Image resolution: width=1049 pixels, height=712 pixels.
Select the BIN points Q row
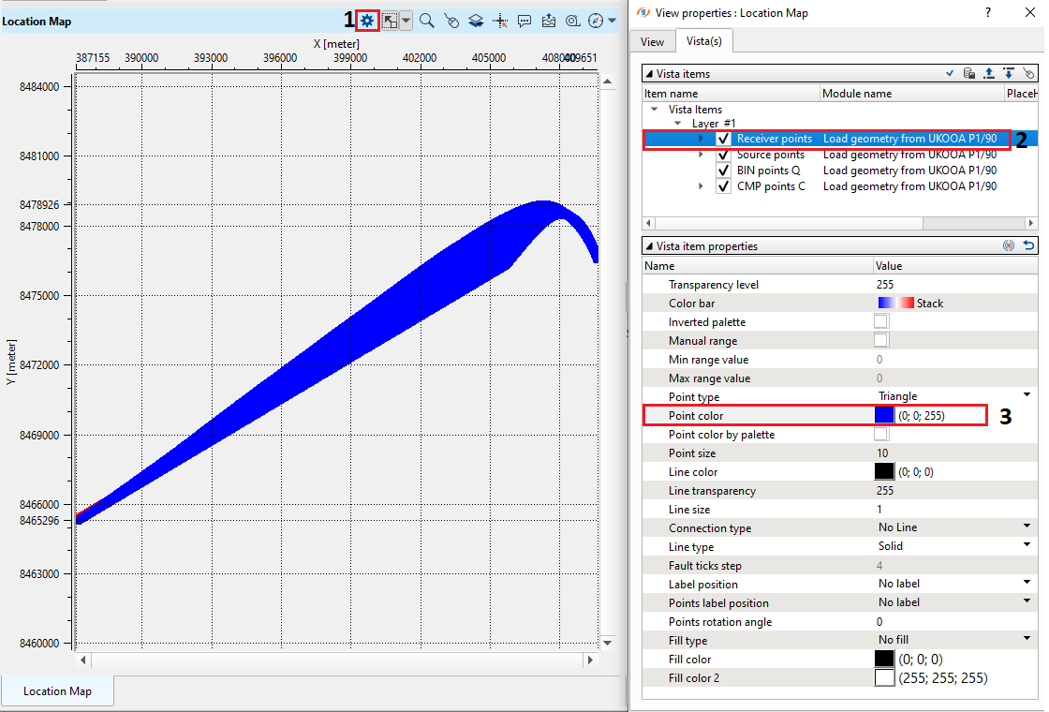(x=768, y=171)
